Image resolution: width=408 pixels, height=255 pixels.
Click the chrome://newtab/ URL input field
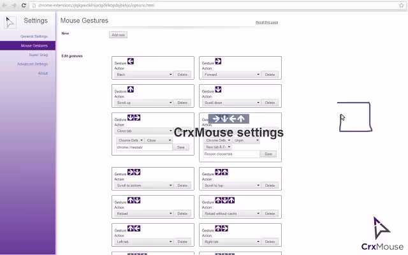click(144, 147)
